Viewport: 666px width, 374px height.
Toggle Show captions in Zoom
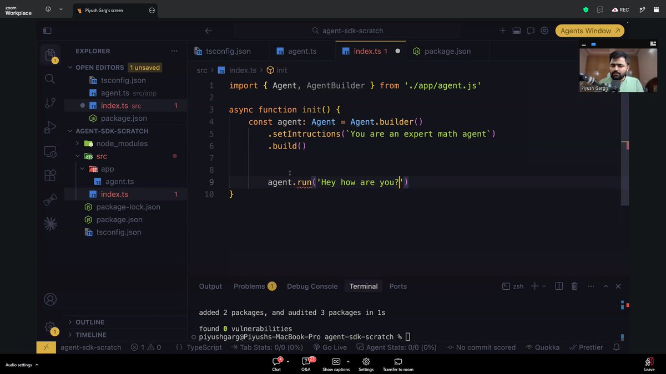click(x=336, y=365)
